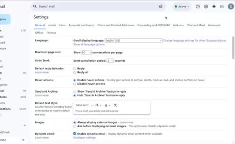Open Chat and Meet tab
235x144 pixels.
tap(196, 25)
